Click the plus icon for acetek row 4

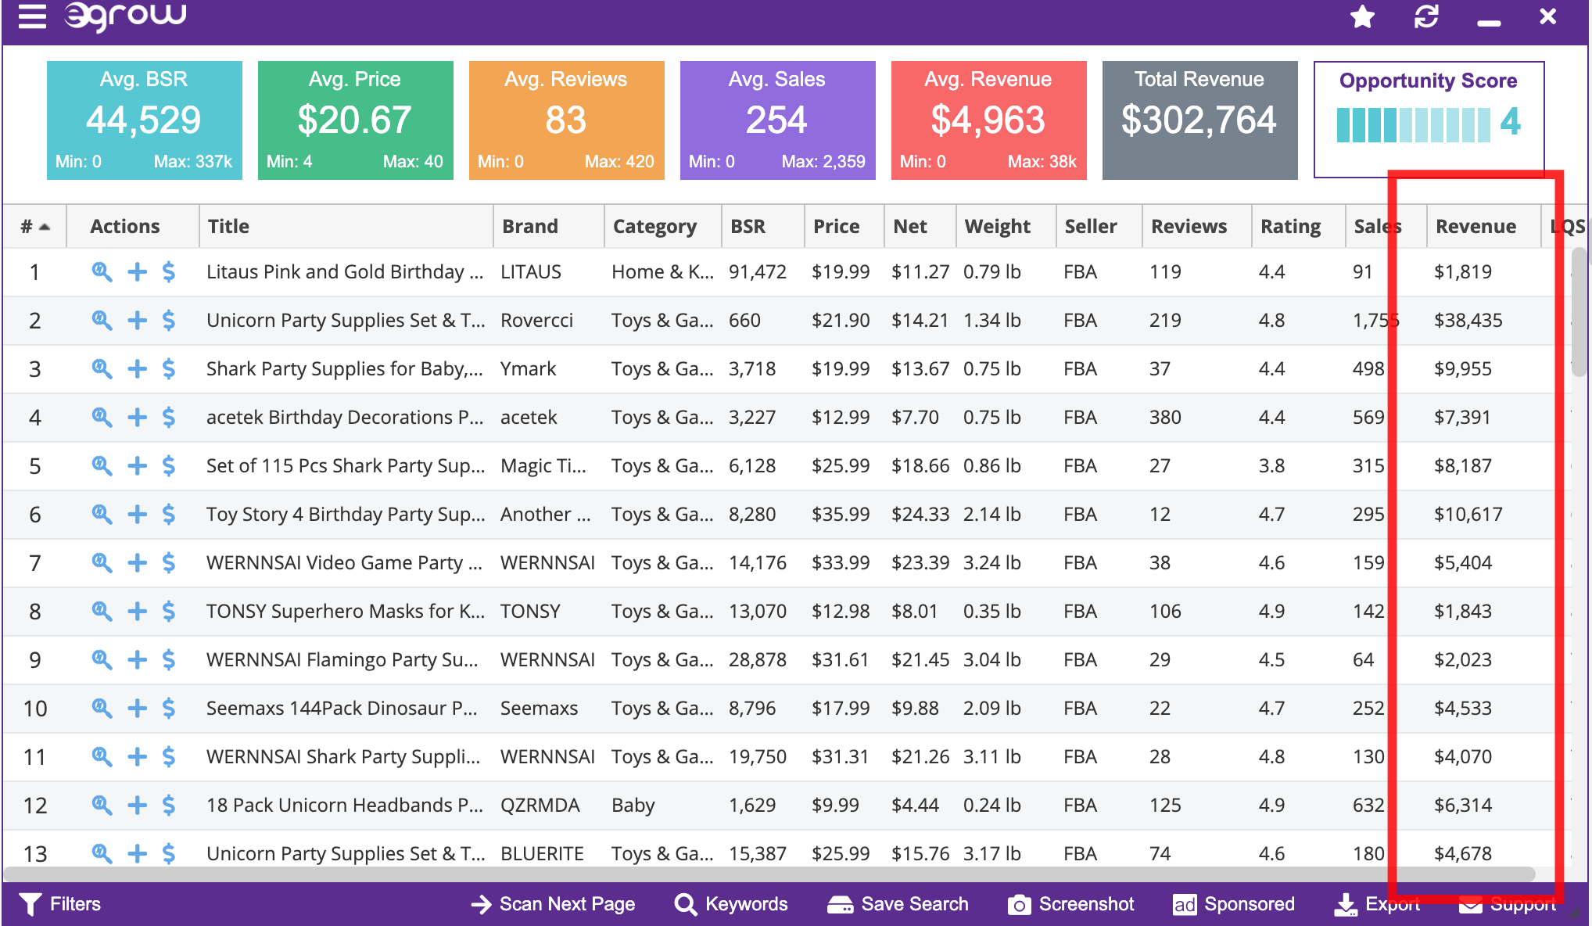137,417
